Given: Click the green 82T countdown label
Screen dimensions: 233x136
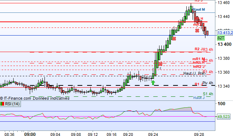Looking at the screenshot, I should coord(221,38).
